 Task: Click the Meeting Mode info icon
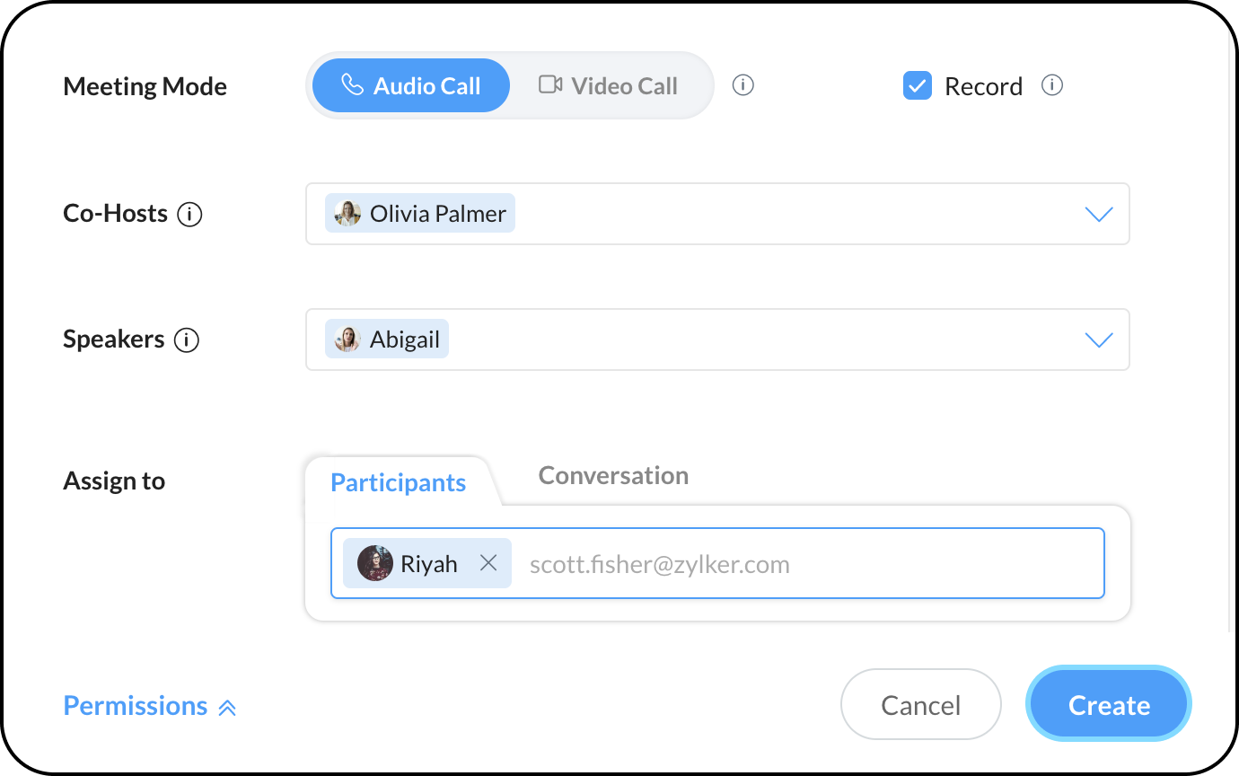[743, 85]
